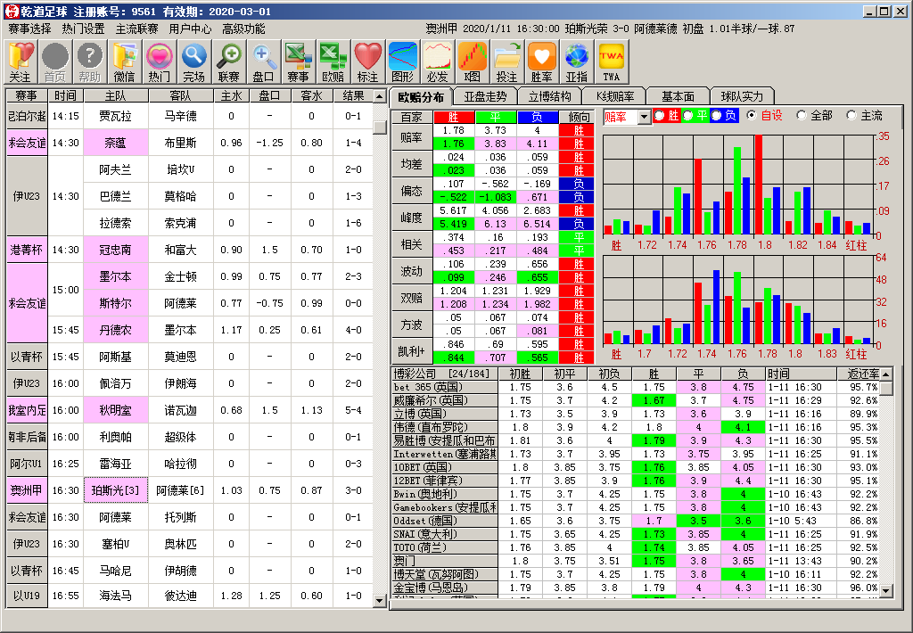913x633 pixels.
Task: Click the 峰度 statistic row button
Action: [x=412, y=218]
